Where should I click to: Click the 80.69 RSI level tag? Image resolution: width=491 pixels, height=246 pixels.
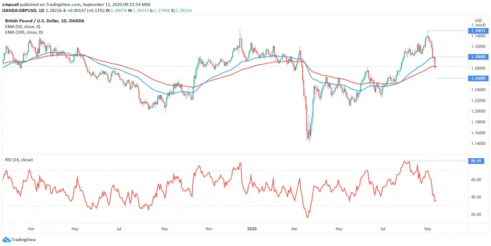coord(476,161)
